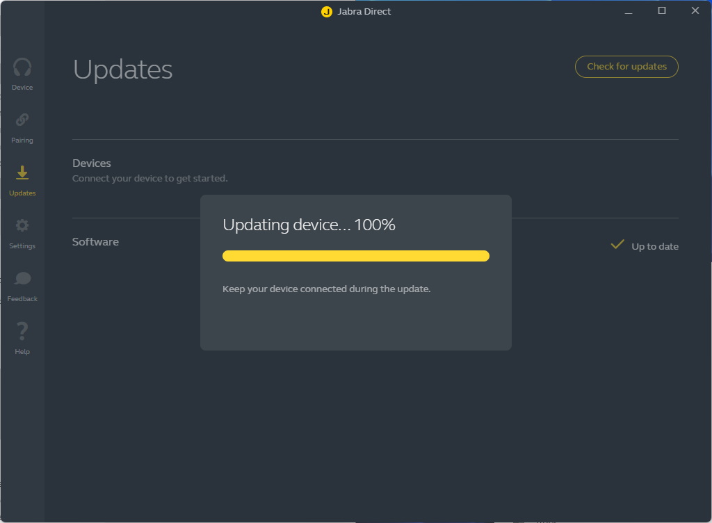Image resolution: width=712 pixels, height=523 pixels.
Task: Open the Help question mark icon
Action: click(x=22, y=331)
